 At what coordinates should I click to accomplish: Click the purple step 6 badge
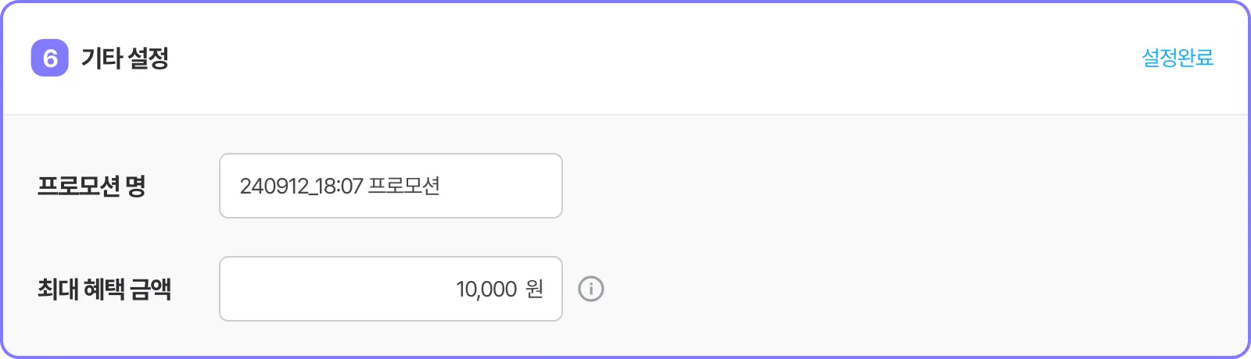coord(50,58)
